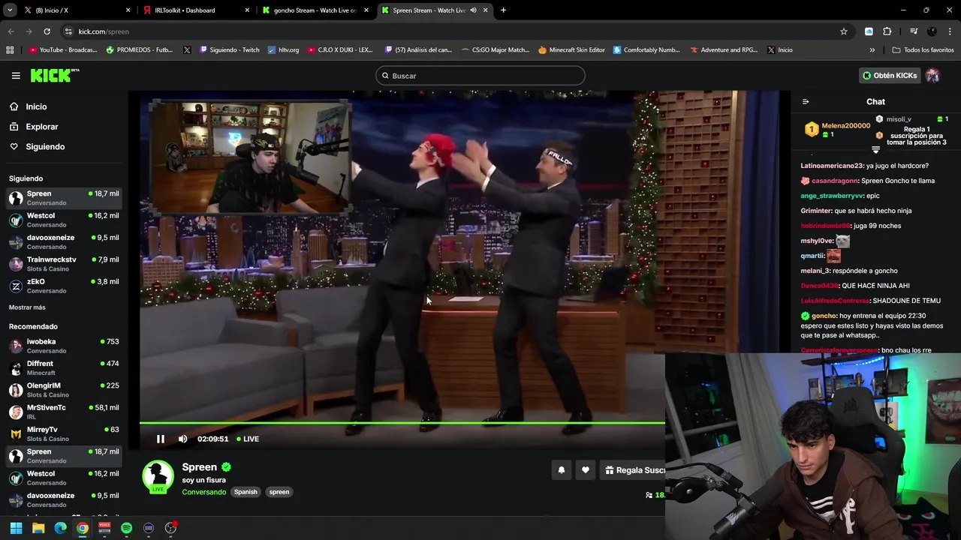This screenshot has height=540, width=961.
Task: Click goncho's username in chat
Action: (x=824, y=316)
